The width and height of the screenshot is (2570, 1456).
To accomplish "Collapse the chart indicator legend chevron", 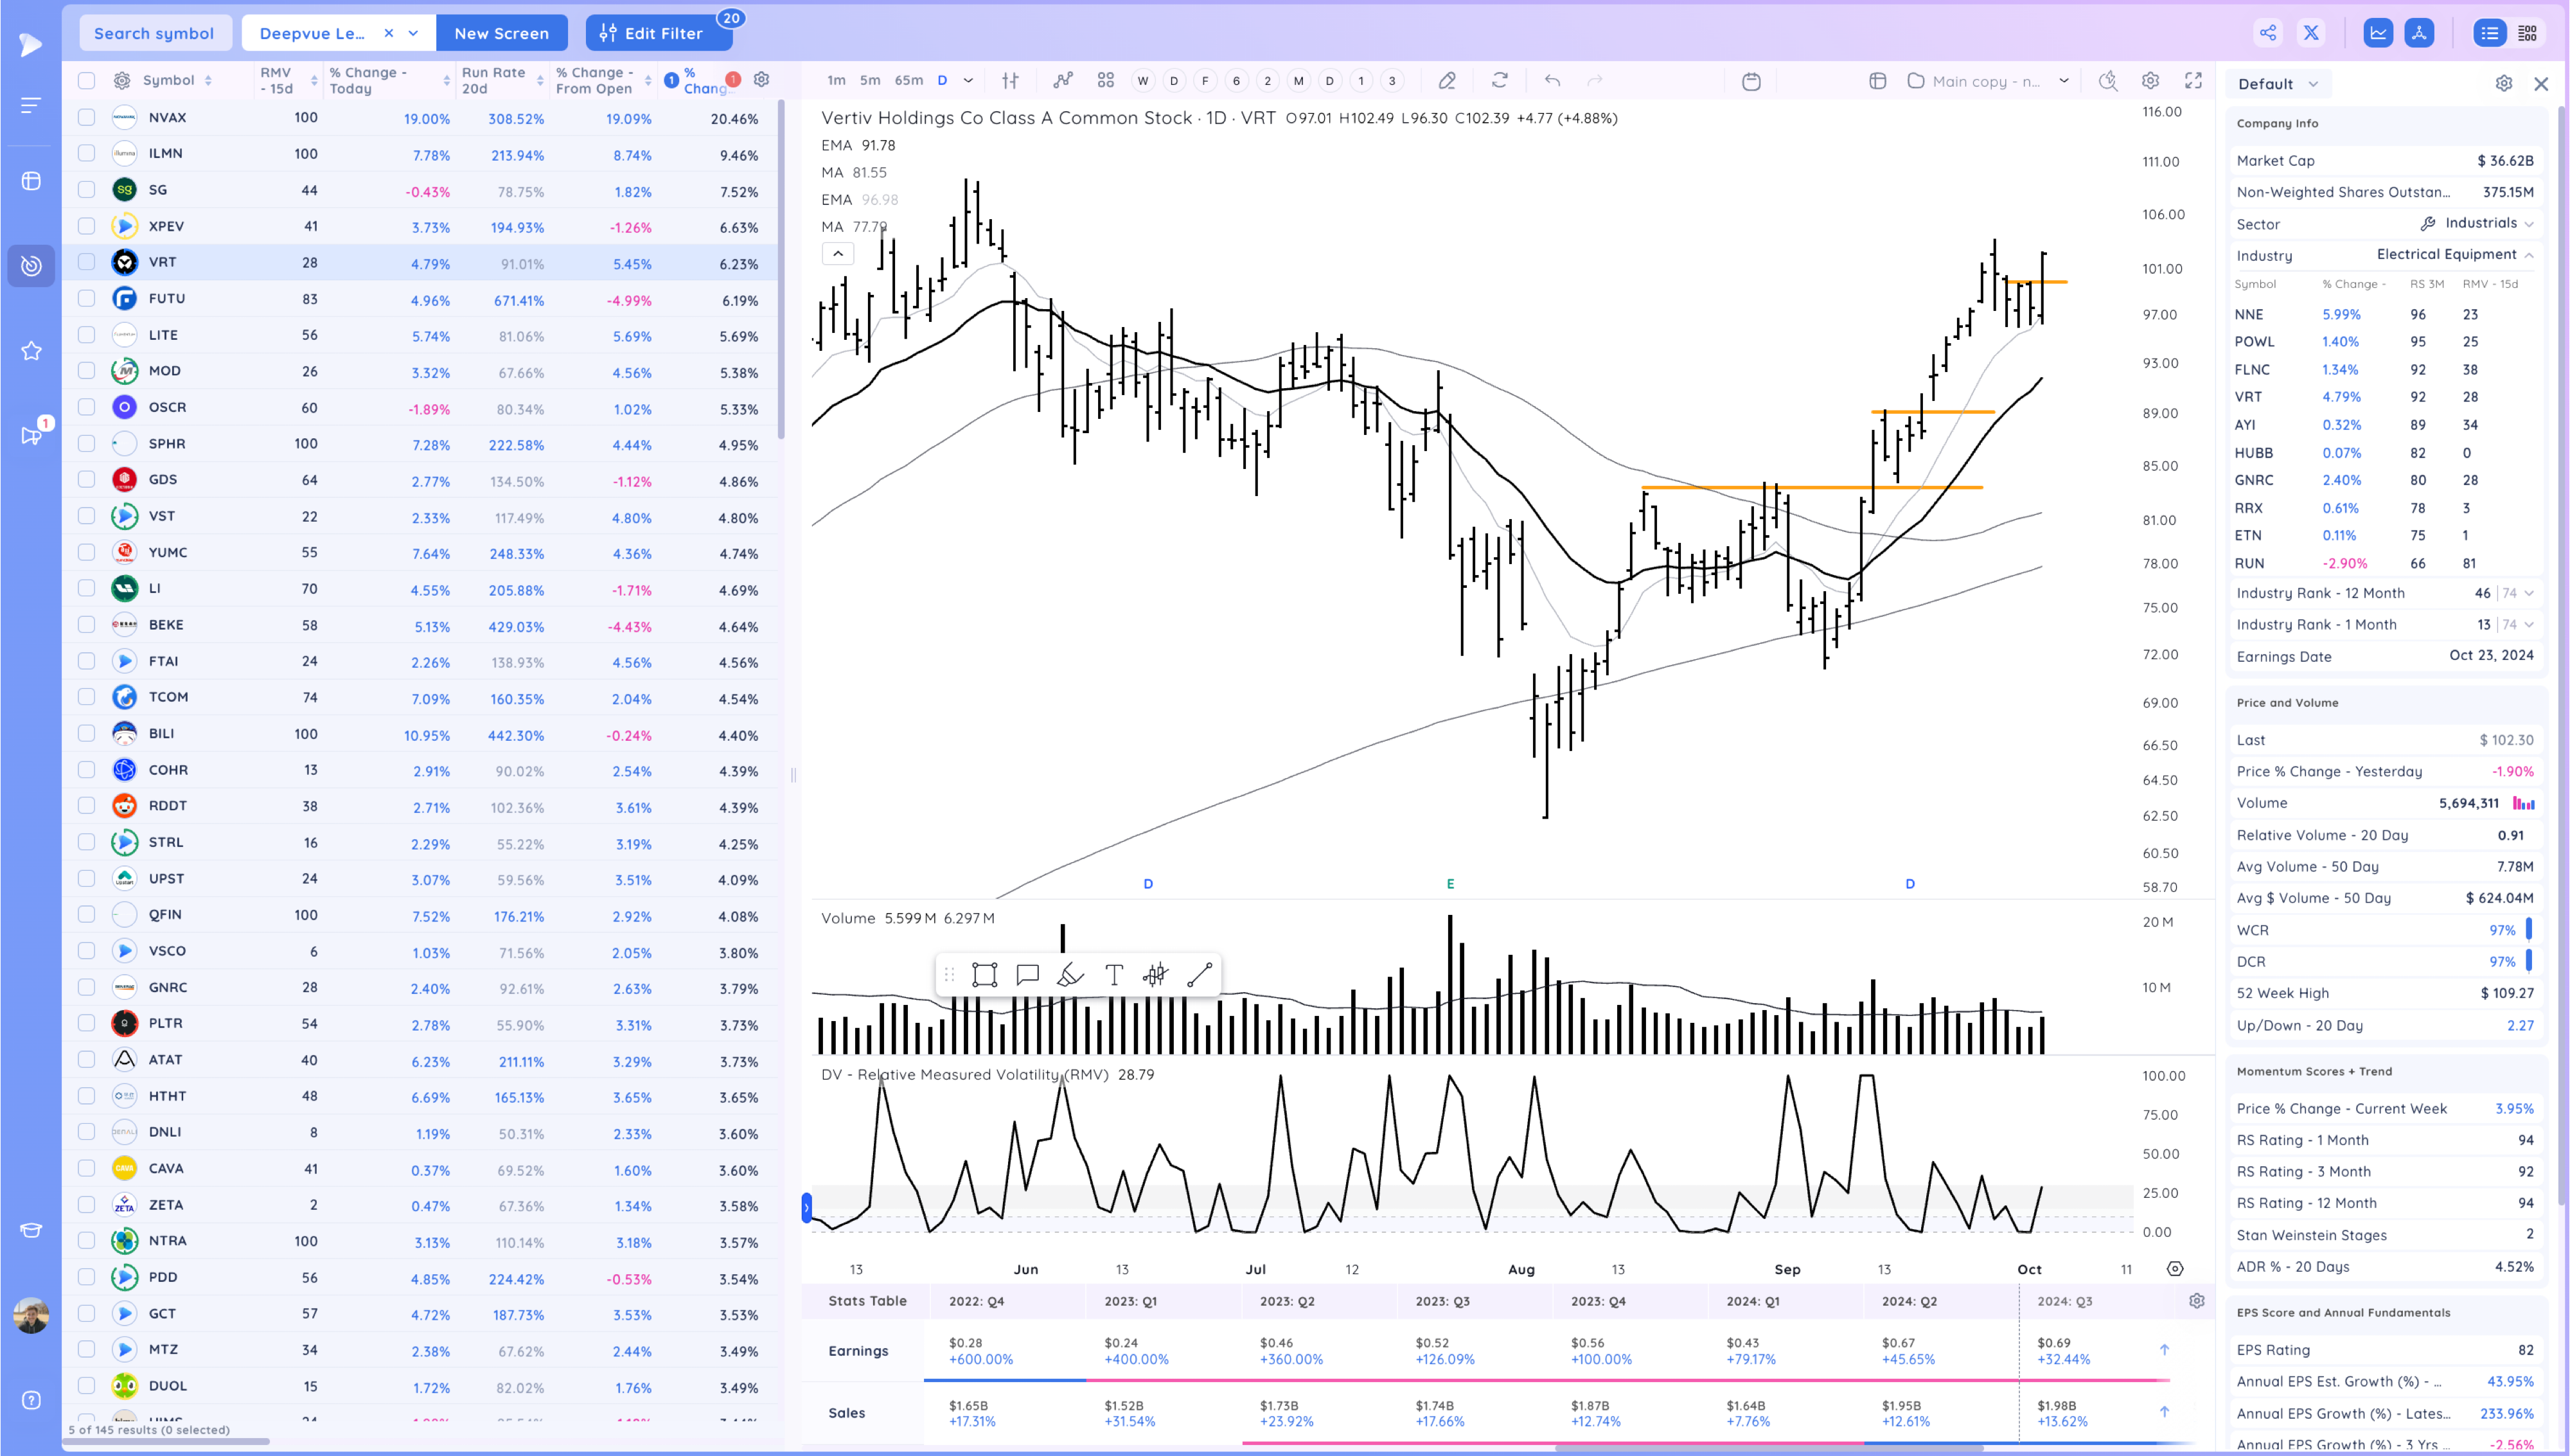I will pos(838,254).
